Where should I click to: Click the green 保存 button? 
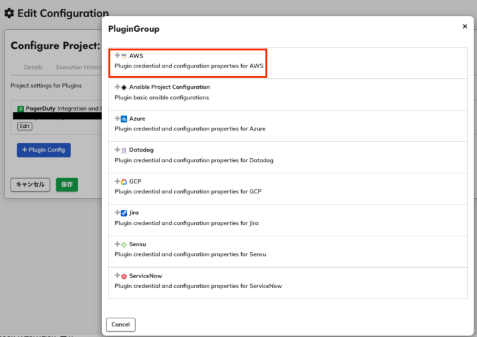click(67, 185)
